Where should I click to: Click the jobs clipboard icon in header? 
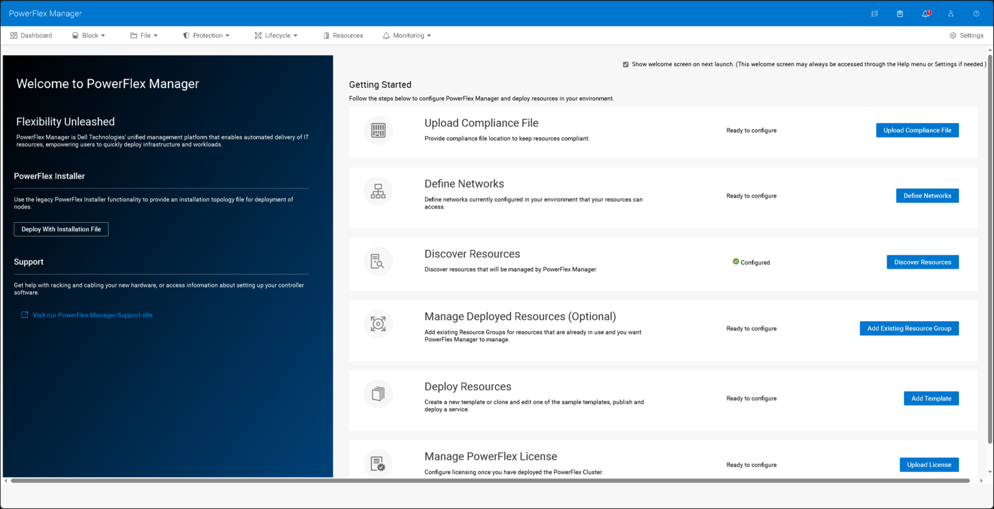[x=900, y=13]
